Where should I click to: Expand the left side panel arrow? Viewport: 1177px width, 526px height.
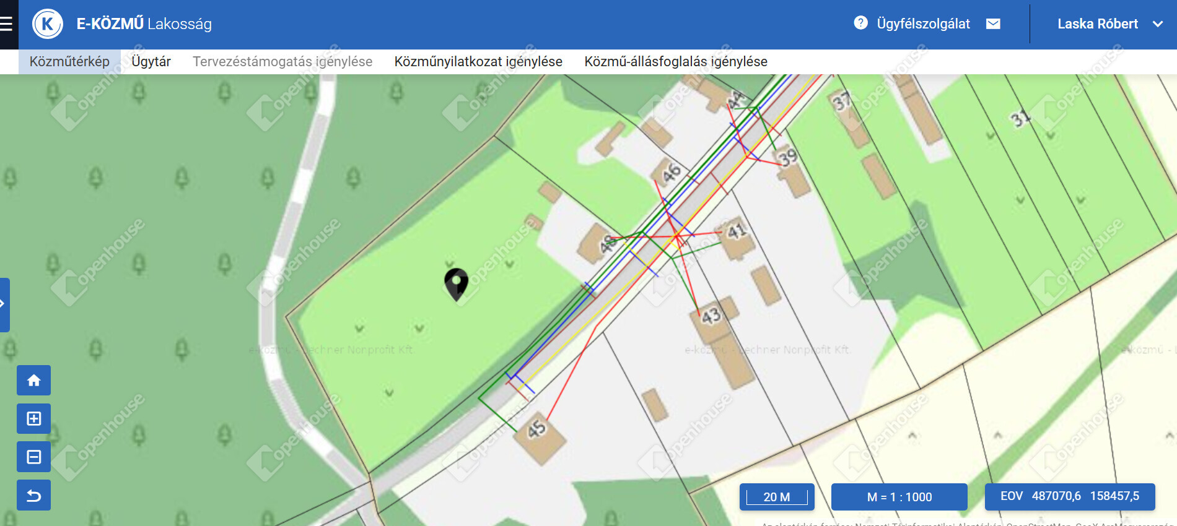pos(4,304)
